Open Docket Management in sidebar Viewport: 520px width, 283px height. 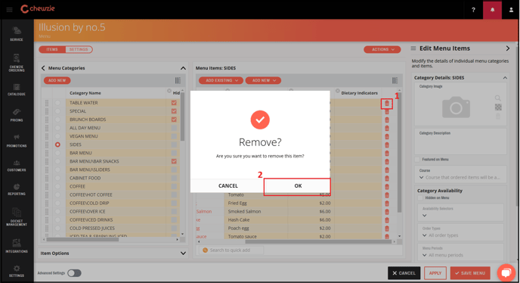pos(17,216)
